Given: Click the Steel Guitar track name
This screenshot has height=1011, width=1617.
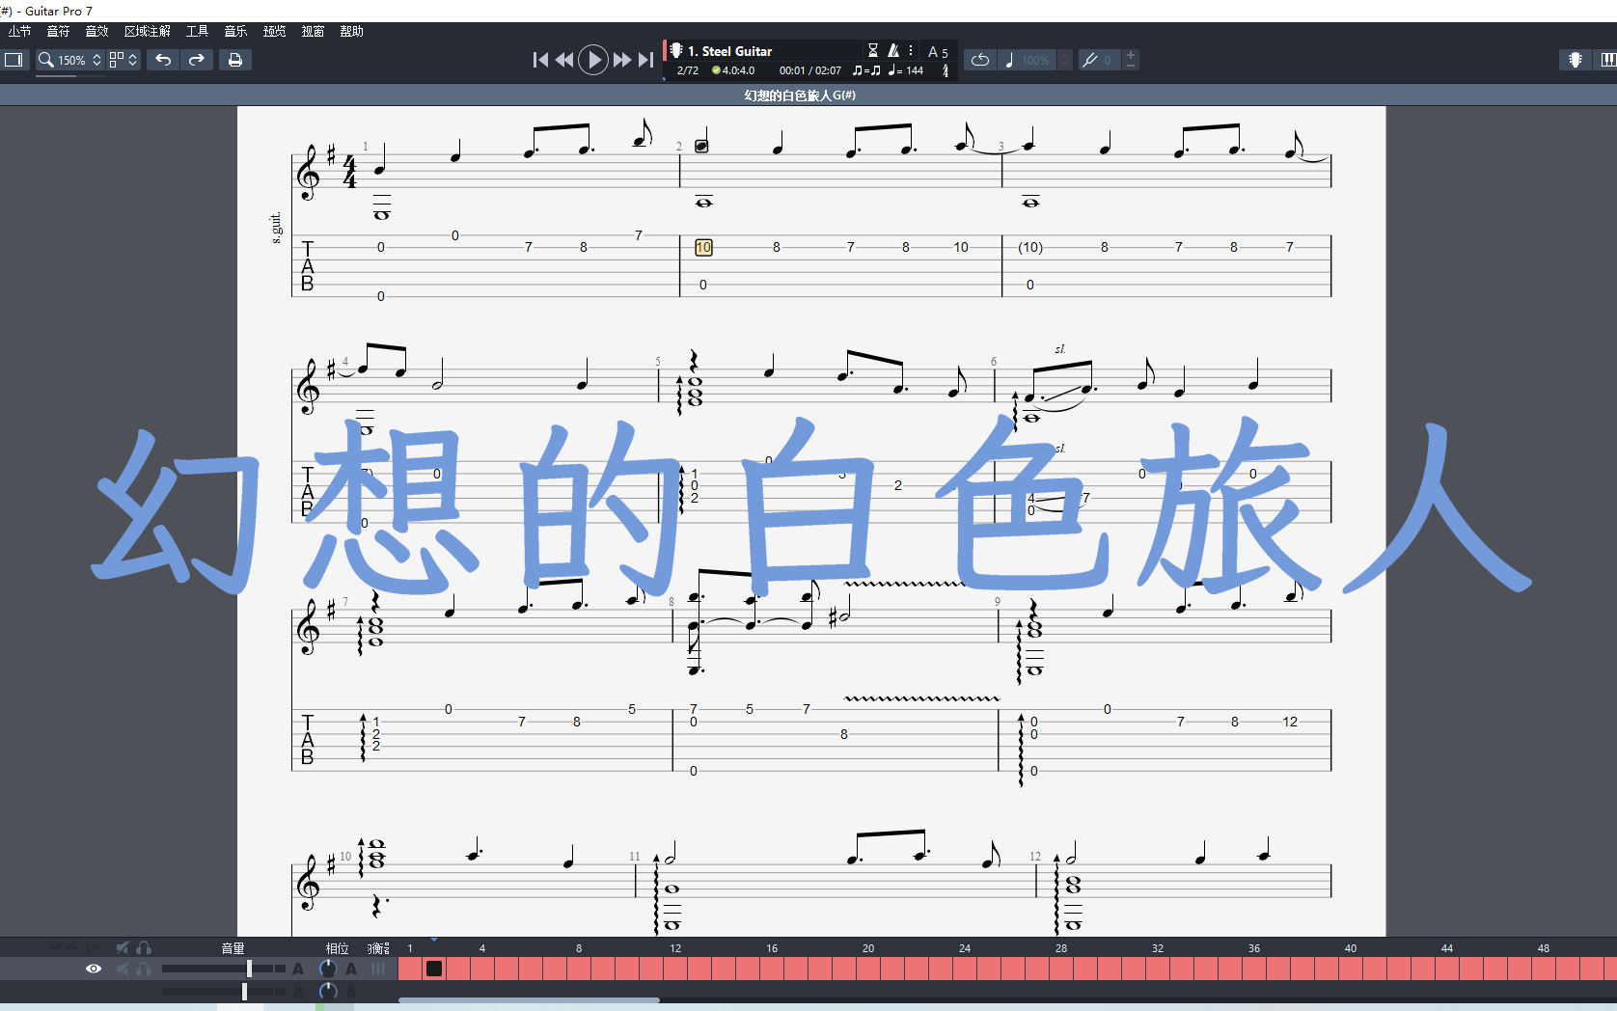Looking at the screenshot, I should pos(730,51).
